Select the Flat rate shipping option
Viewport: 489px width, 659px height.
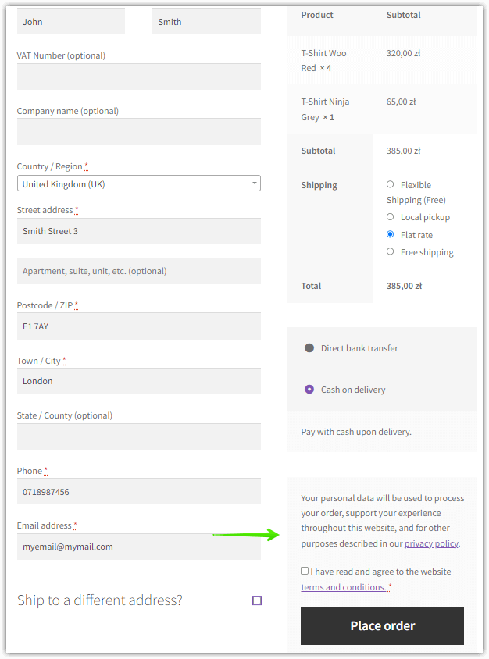(x=390, y=234)
